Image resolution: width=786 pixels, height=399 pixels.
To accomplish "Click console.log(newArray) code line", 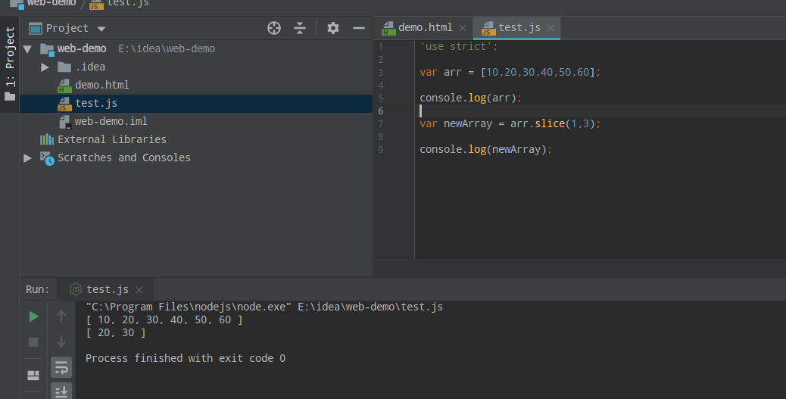I will [485, 149].
